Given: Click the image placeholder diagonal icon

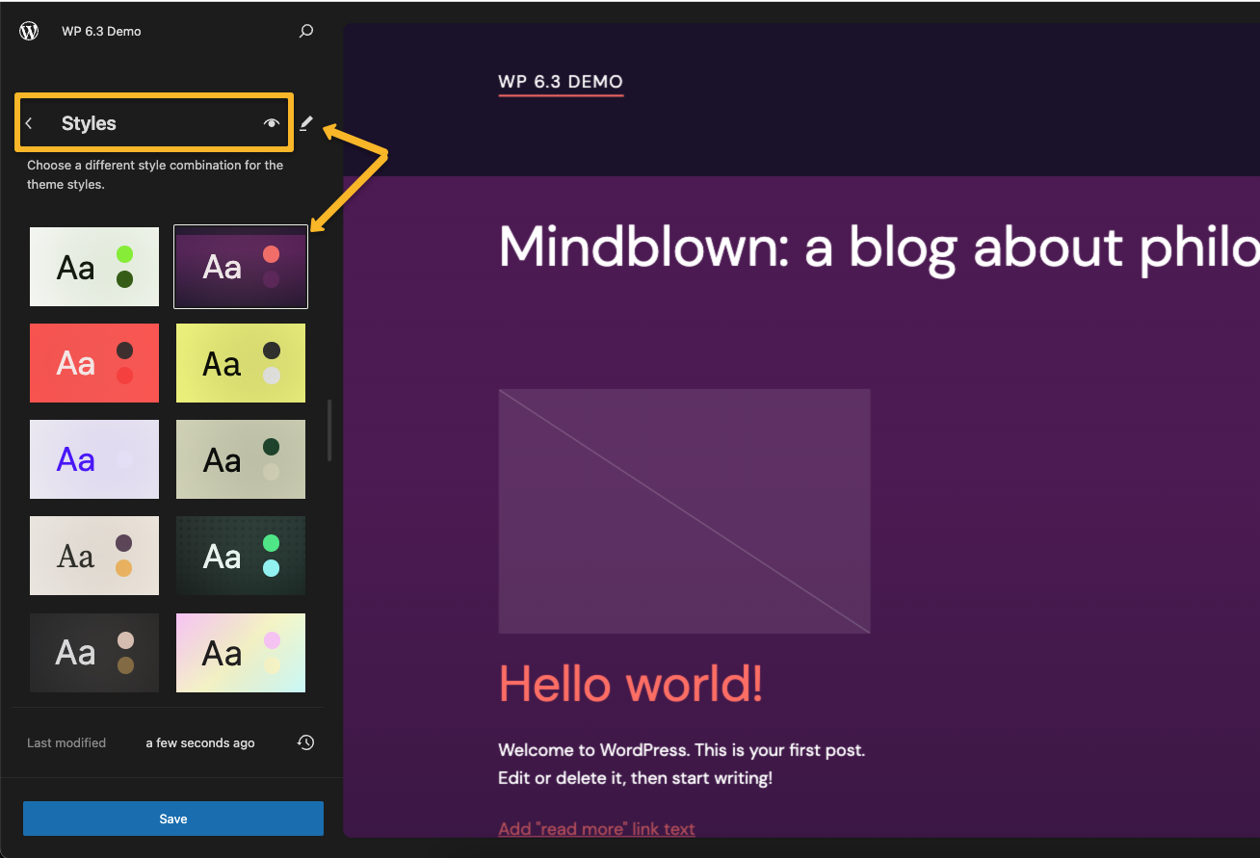Looking at the screenshot, I should click(x=684, y=511).
